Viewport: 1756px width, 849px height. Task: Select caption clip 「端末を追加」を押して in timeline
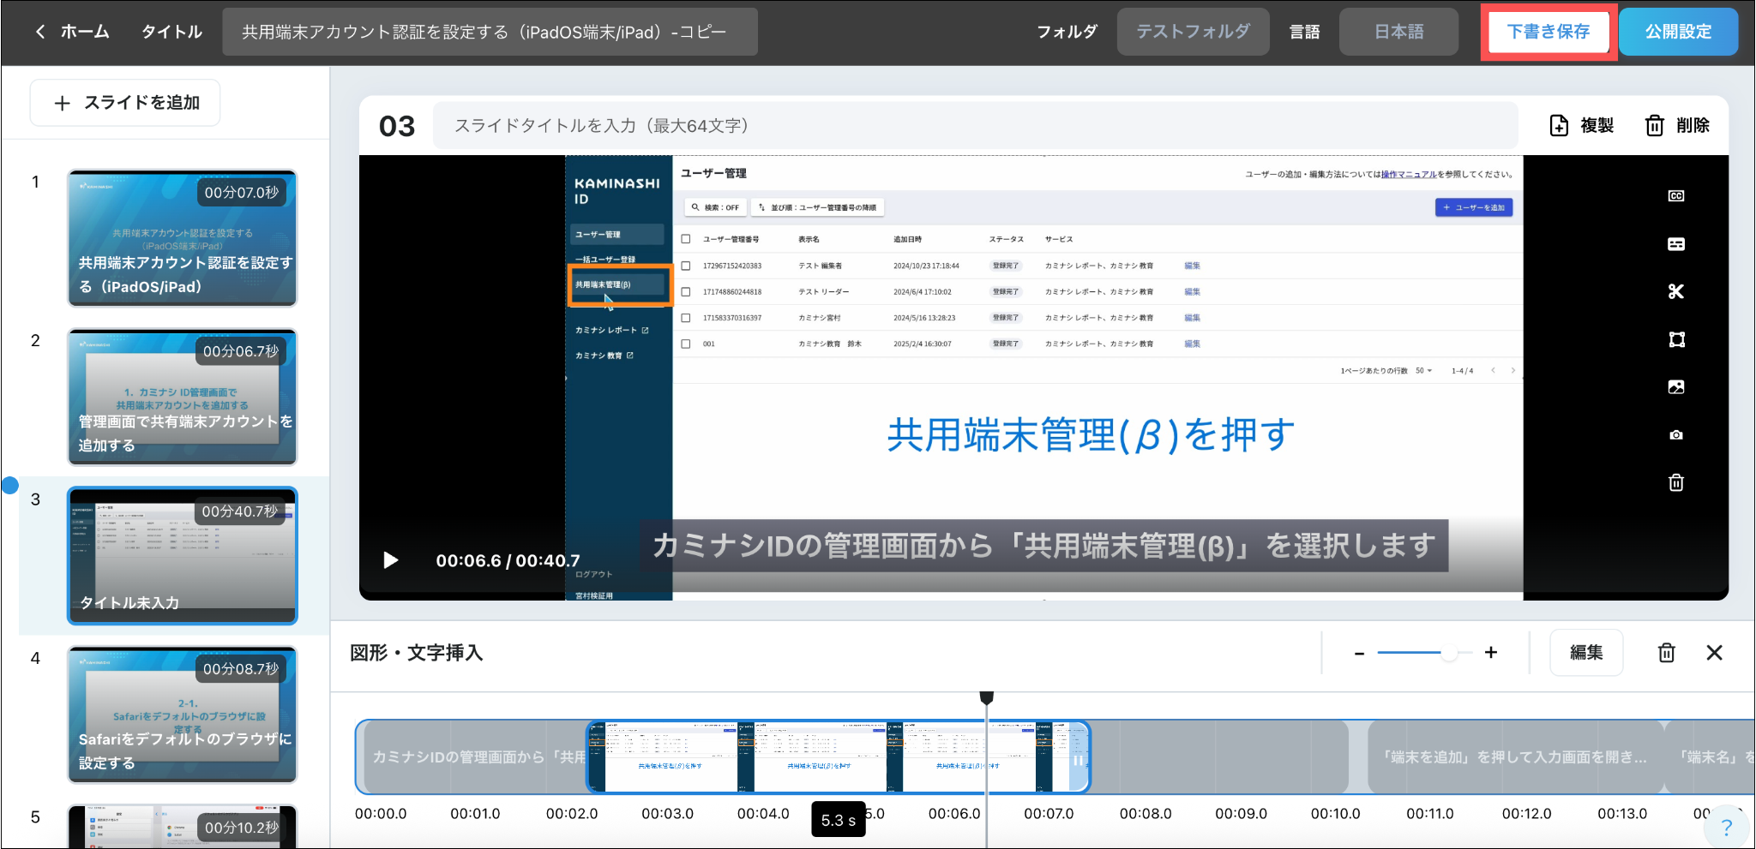1514,756
